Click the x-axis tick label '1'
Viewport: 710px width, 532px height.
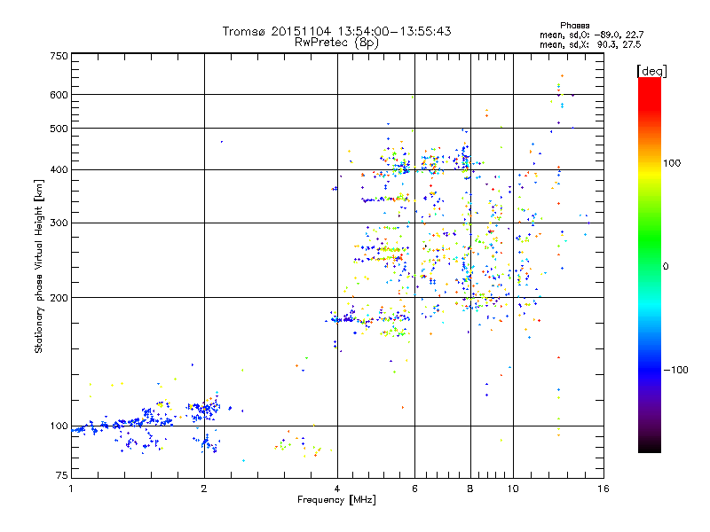[71, 489]
